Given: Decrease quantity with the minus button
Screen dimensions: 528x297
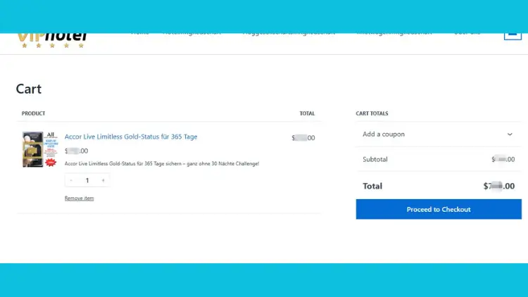Looking at the screenshot, I should point(71,180).
